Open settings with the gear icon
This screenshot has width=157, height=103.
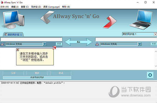point(150,75)
